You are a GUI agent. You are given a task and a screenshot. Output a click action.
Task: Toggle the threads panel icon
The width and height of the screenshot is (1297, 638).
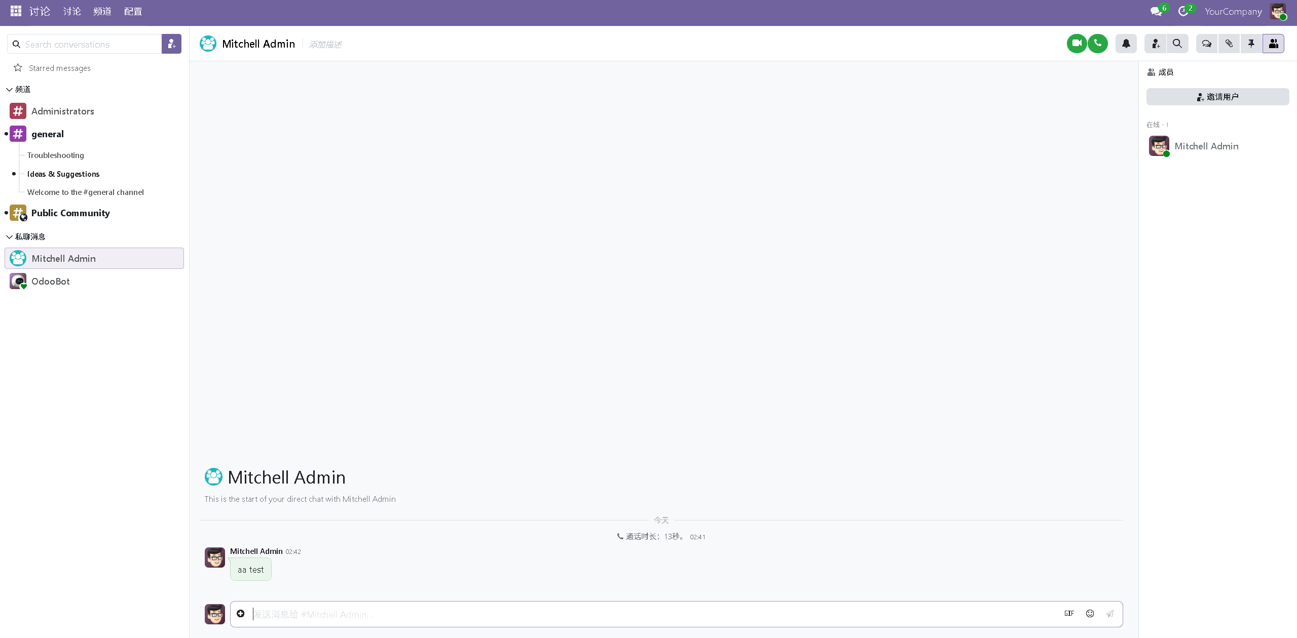pos(1206,44)
